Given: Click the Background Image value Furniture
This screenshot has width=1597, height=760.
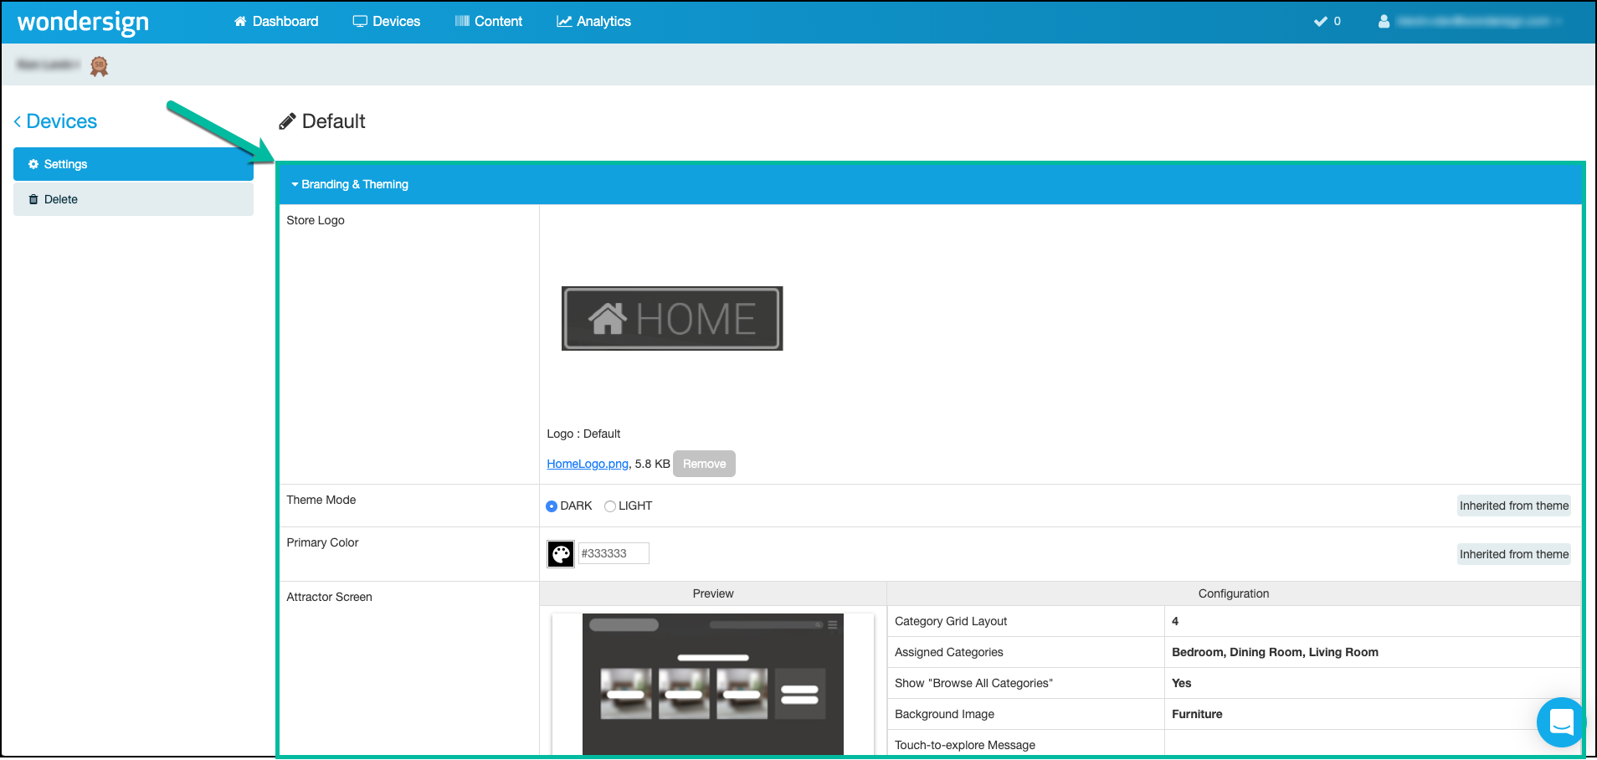Looking at the screenshot, I should [x=1197, y=714].
